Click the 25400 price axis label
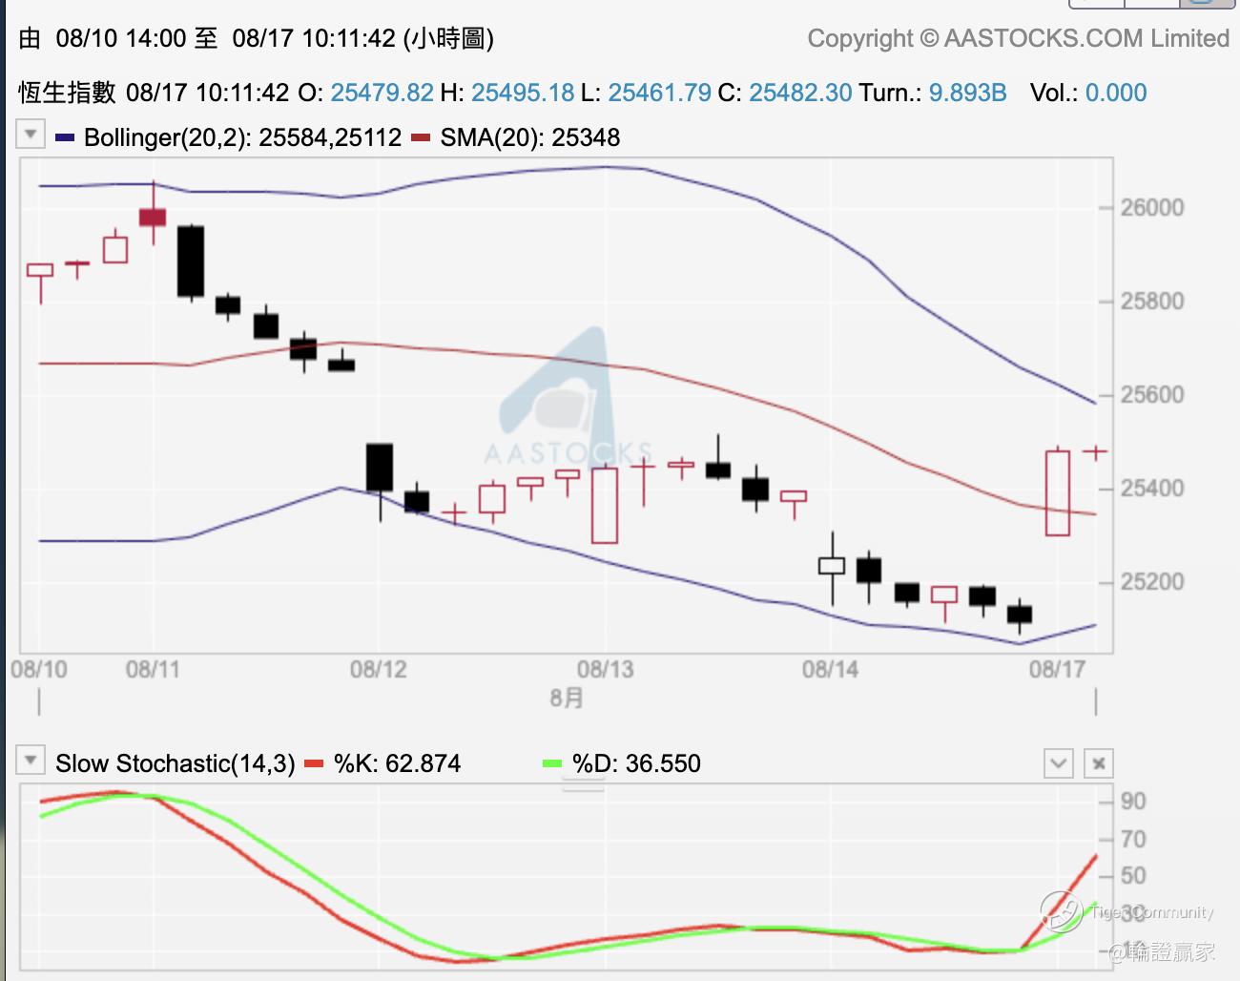1240x981 pixels. (x=1152, y=489)
